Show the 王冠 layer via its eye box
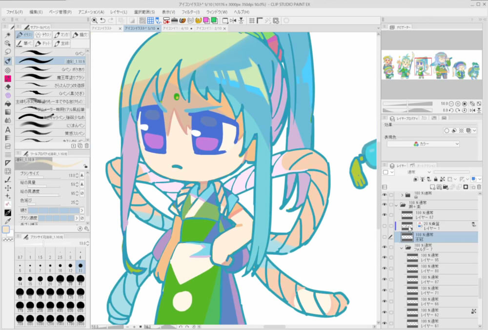488x330 pixels. click(385, 237)
